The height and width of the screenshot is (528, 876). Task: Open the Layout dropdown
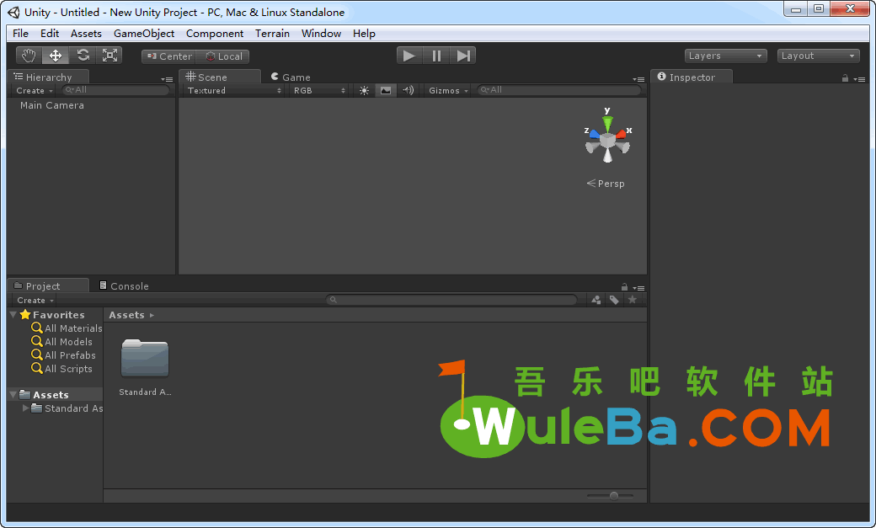[x=818, y=56]
